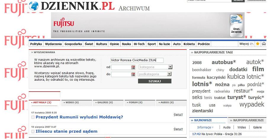Open the Kobieta section
272x140 pixels.
click(x=189, y=44)
